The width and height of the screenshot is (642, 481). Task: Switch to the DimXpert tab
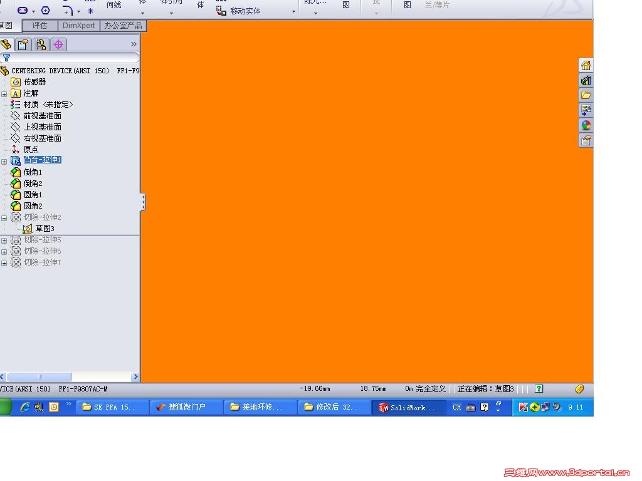click(x=78, y=26)
